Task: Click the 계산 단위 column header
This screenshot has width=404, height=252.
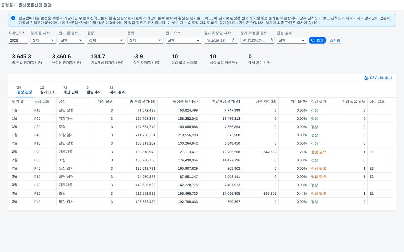Action: (101, 101)
